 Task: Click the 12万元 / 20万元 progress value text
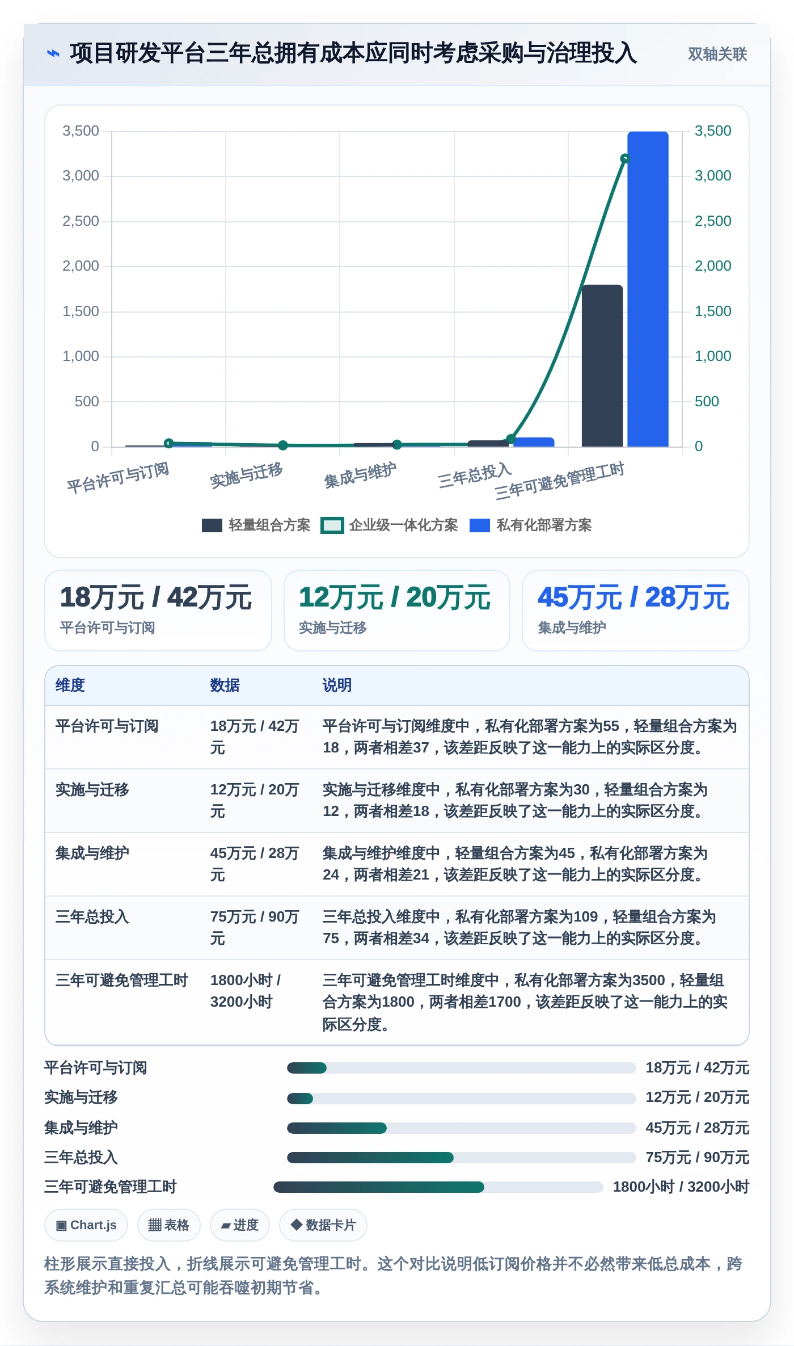(698, 1097)
